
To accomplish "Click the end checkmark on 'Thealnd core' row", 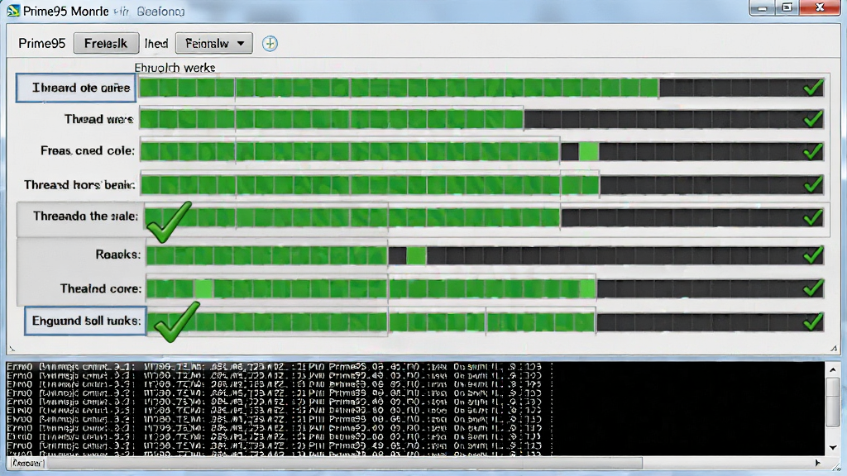I will (813, 288).
